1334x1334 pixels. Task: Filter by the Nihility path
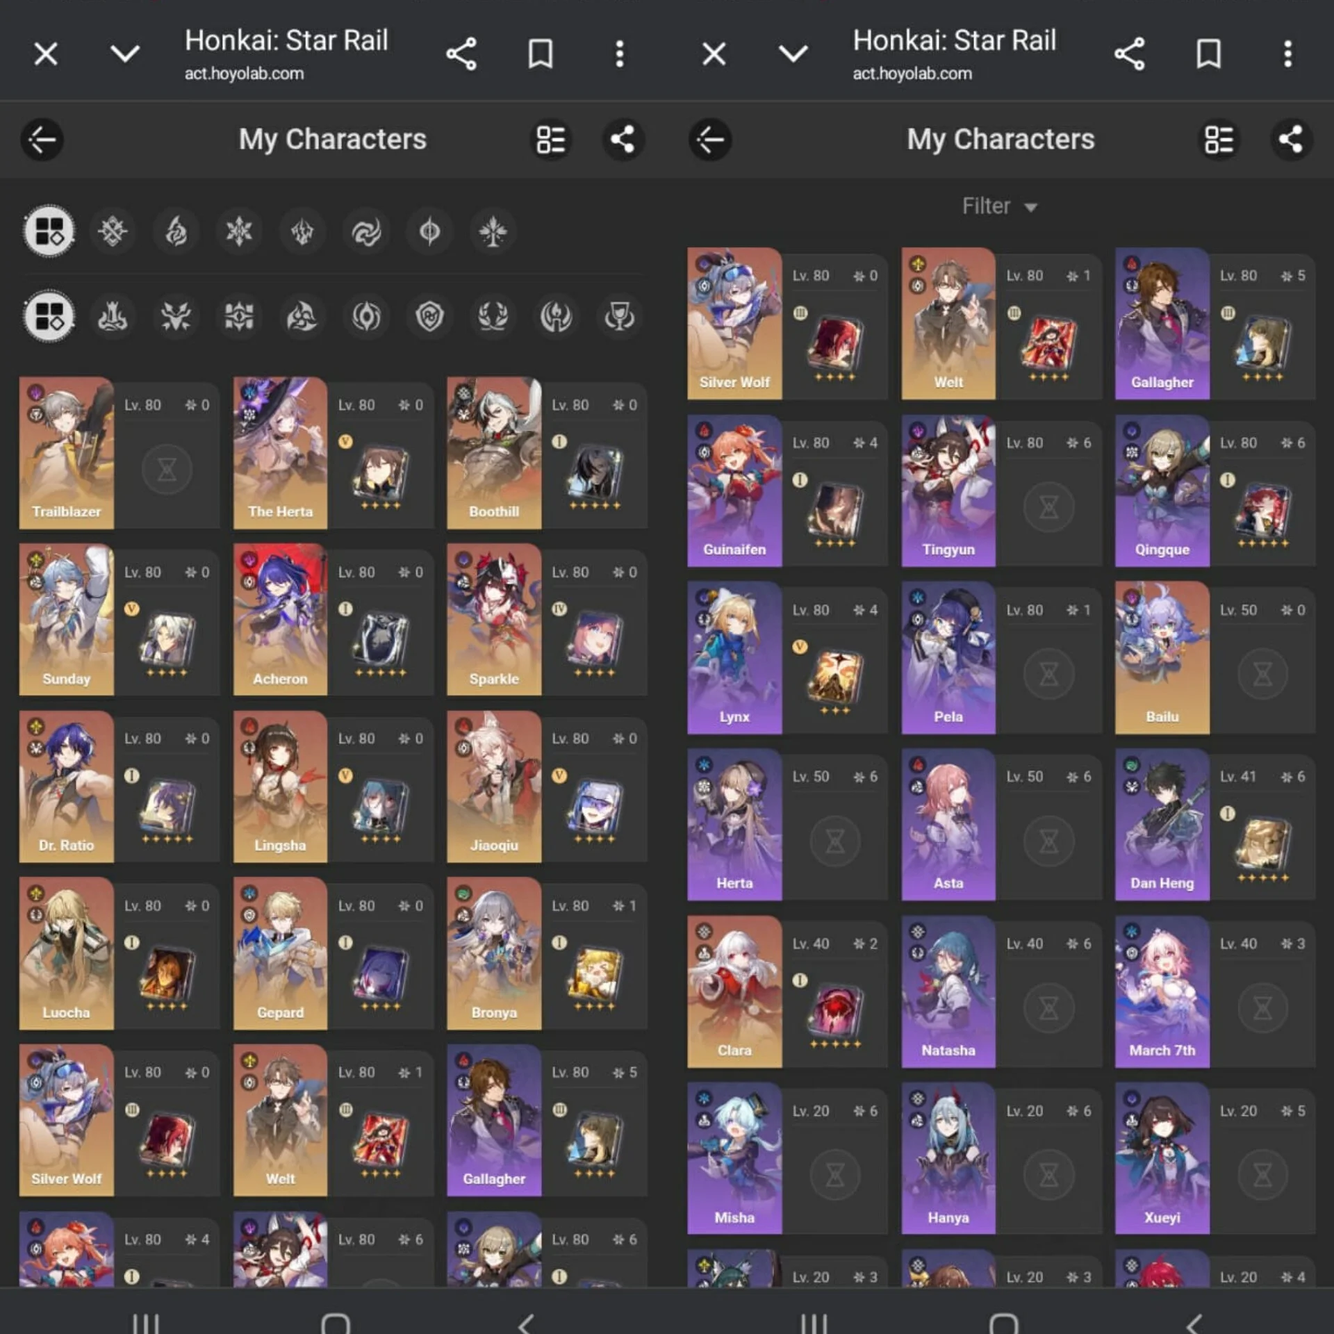[366, 317]
